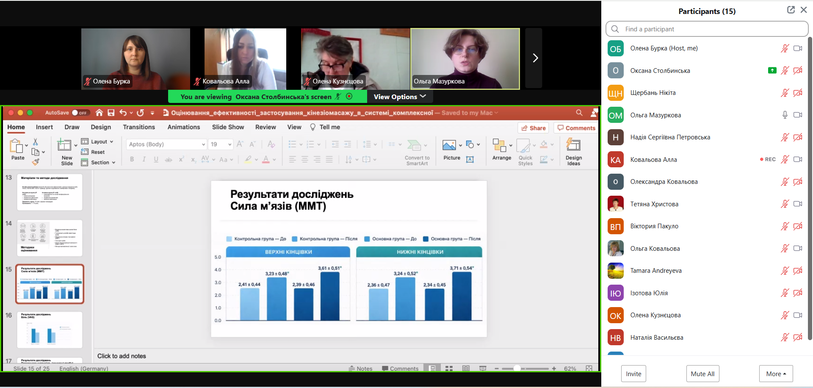Click the Paste clipboard icon

[x=17, y=146]
